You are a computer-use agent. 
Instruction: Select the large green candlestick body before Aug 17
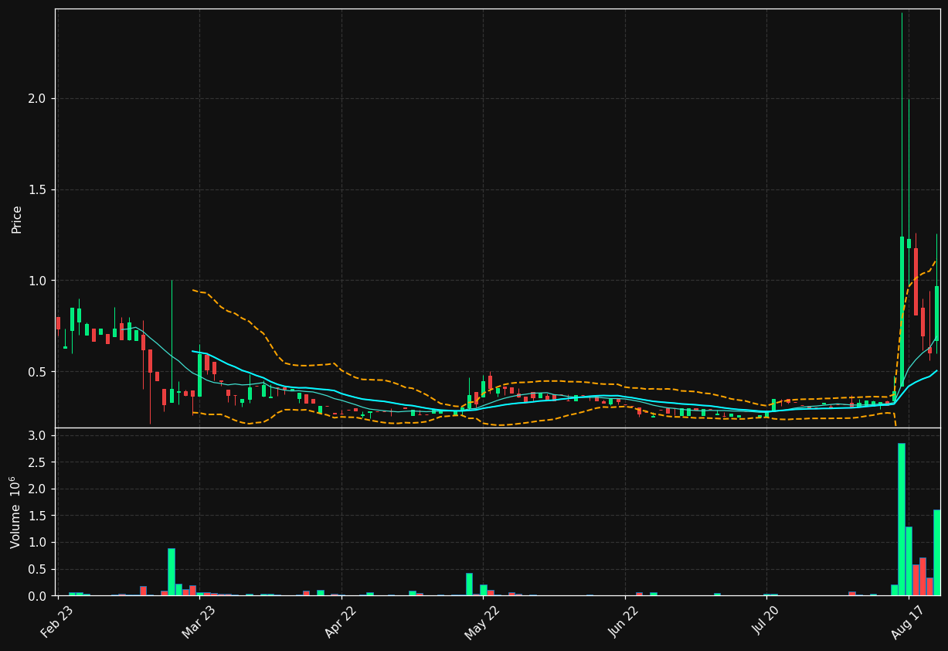pyautogui.click(x=902, y=312)
